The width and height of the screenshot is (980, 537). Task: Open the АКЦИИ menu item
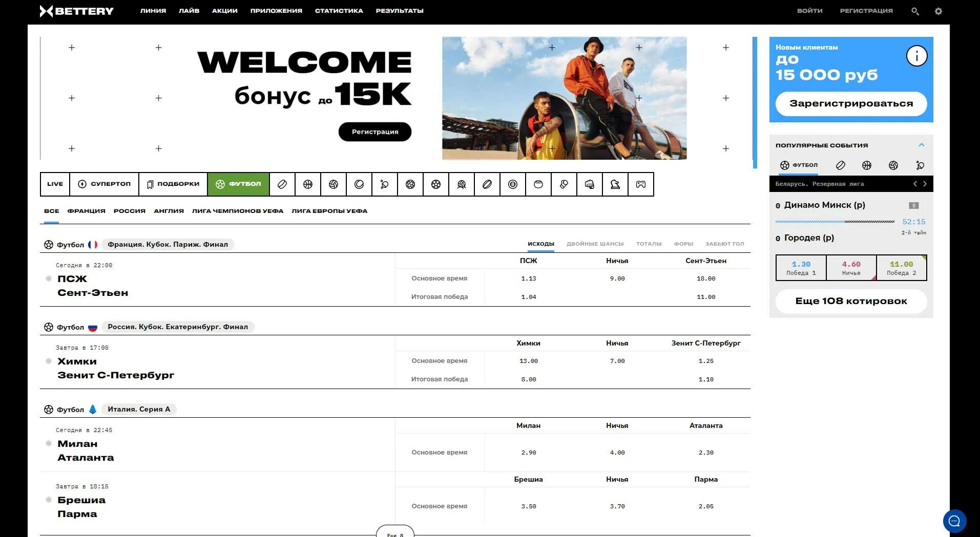point(225,11)
